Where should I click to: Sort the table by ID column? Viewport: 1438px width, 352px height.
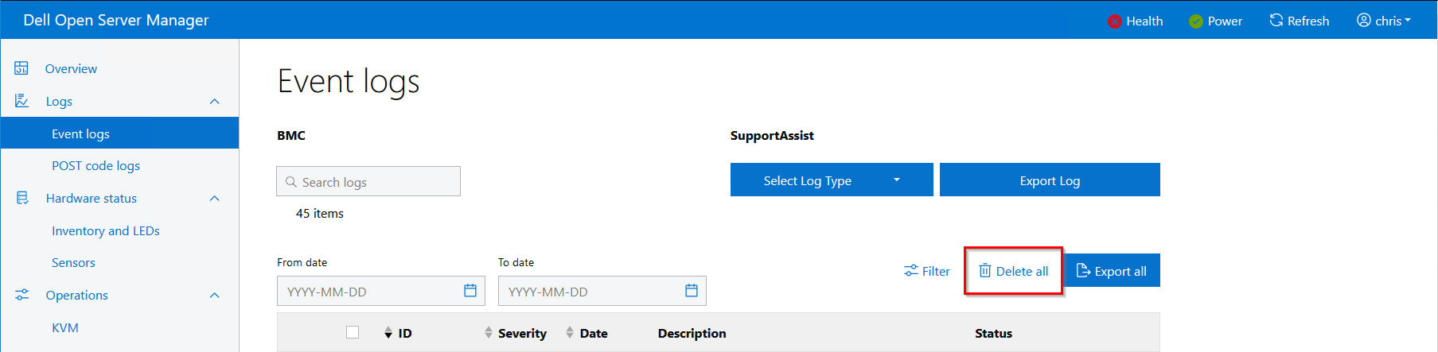coord(388,333)
